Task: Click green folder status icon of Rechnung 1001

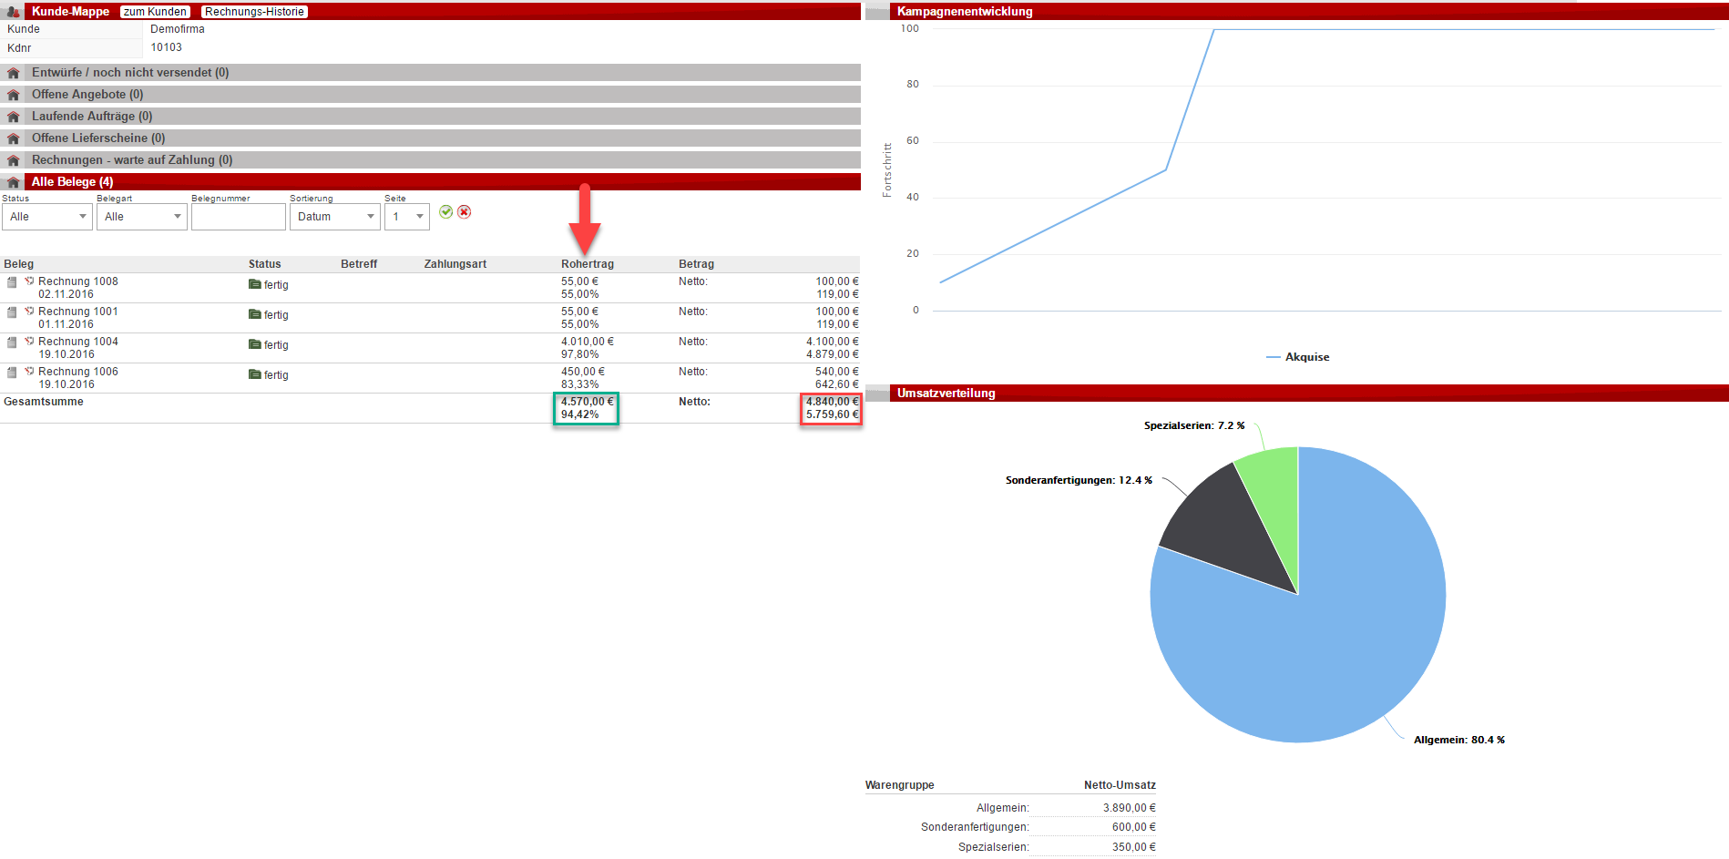Action: [255, 314]
